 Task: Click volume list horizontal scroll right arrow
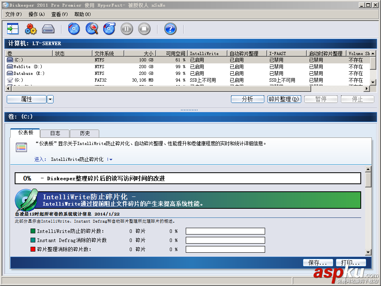pos(367,89)
